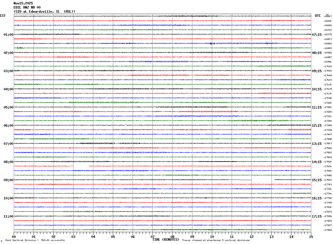The width and height of the screenshot is (333, 244).
Task: Click the DC offset value "-17794"
Action: pos(328,203)
